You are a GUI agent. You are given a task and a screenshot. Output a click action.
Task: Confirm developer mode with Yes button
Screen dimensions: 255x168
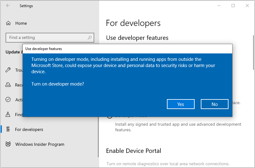[181, 104]
